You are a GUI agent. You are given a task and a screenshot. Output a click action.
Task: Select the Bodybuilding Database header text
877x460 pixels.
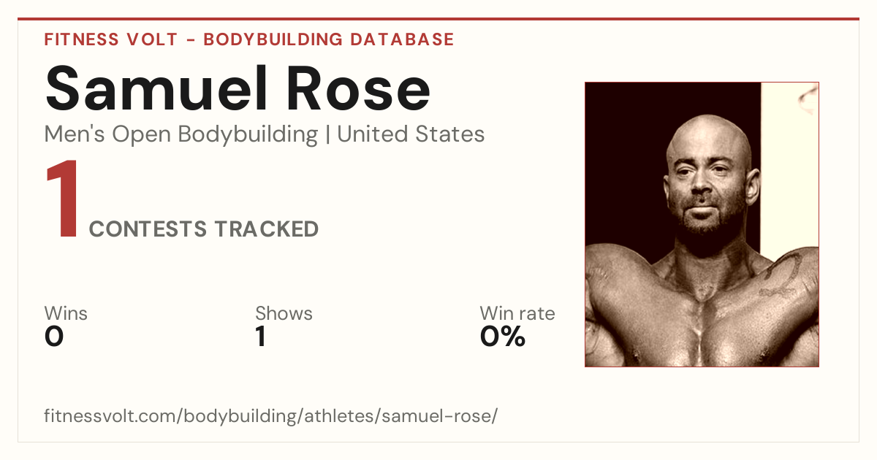click(329, 39)
